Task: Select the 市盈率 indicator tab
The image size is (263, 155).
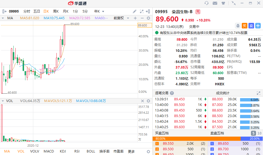Action: tap(119, 151)
